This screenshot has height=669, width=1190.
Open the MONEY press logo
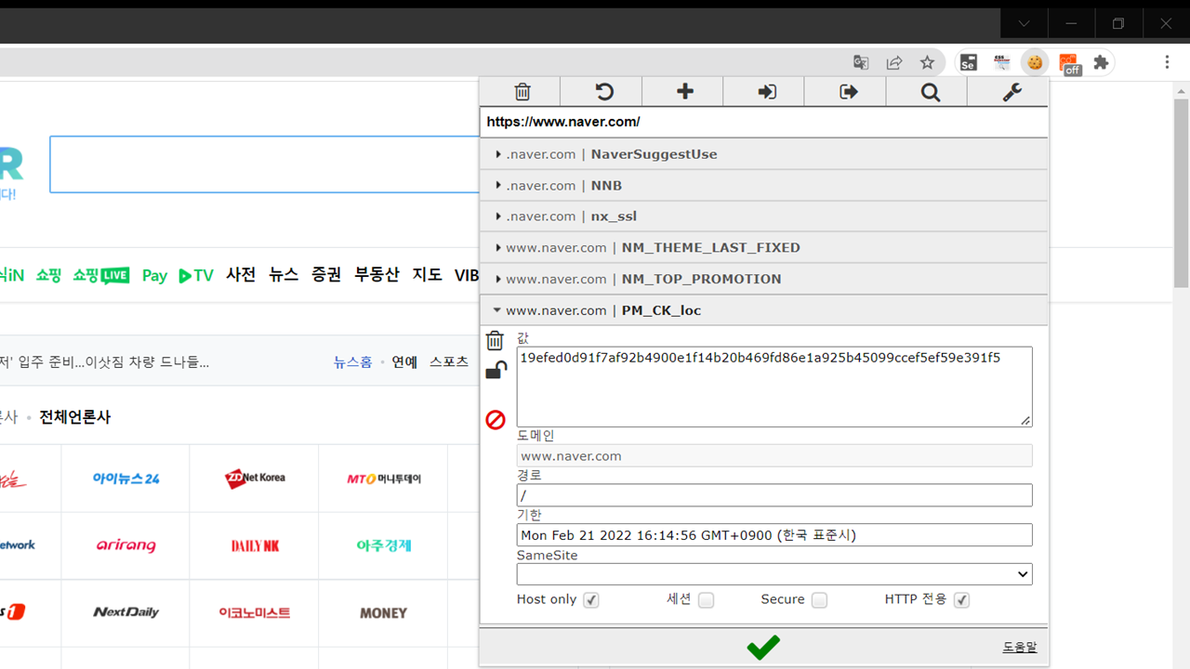click(x=384, y=613)
